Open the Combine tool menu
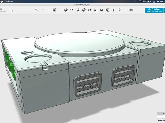165x123 pixels. [101, 10]
